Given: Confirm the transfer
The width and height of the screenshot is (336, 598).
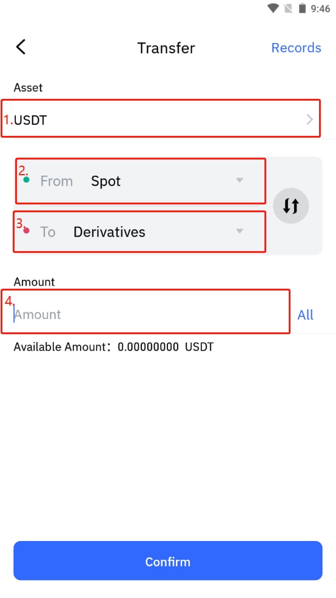Looking at the screenshot, I should click(x=168, y=560).
